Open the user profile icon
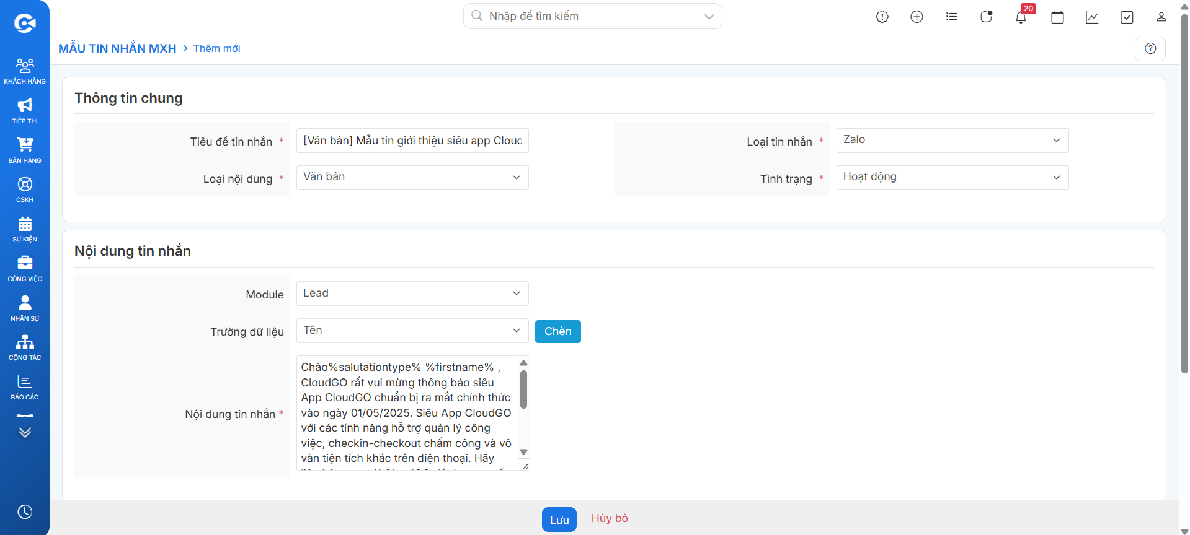The width and height of the screenshot is (1190, 535). click(x=1161, y=17)
